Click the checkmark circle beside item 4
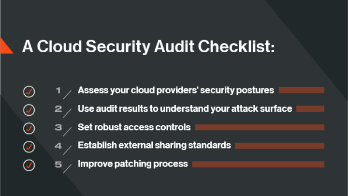The height and width of the screenshot is (196, 348). (x=29, y=146)
